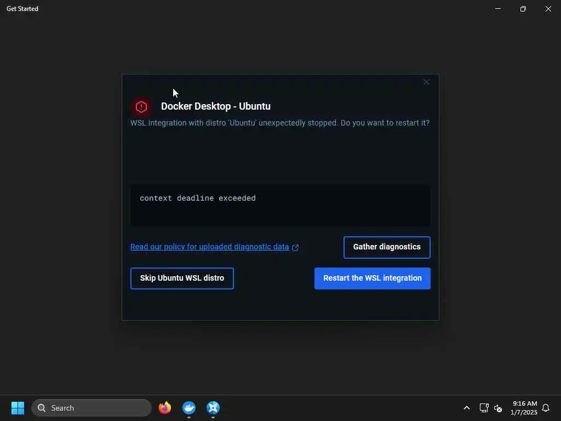Image resolution: width=561 pixels, height=421 pixels.
Task: Open Docker Desktop whale icon in taskbar
Action: tap(188, 408)
